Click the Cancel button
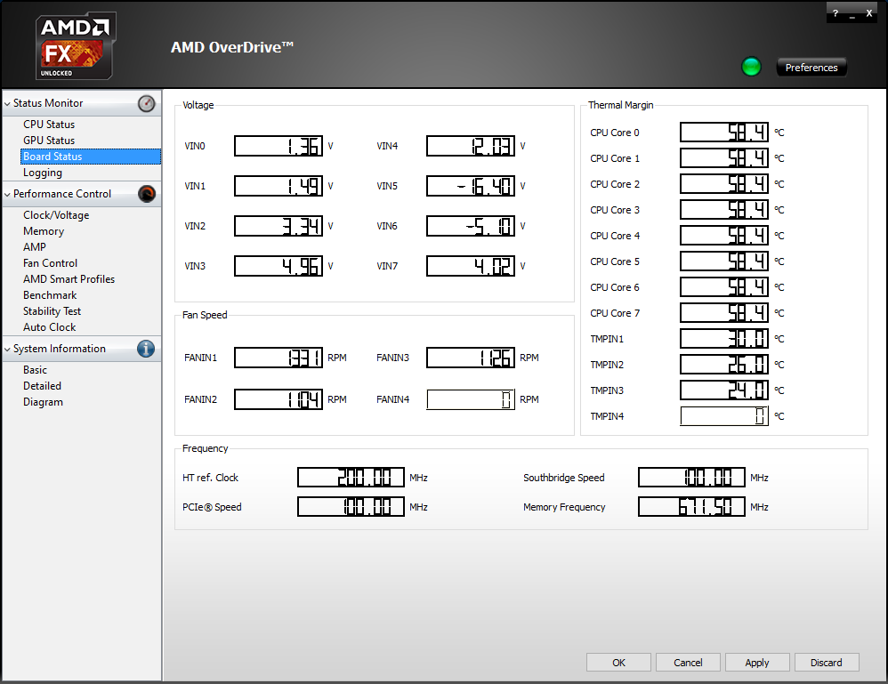This screenshot has width=888, height=684. pos(688,663)
